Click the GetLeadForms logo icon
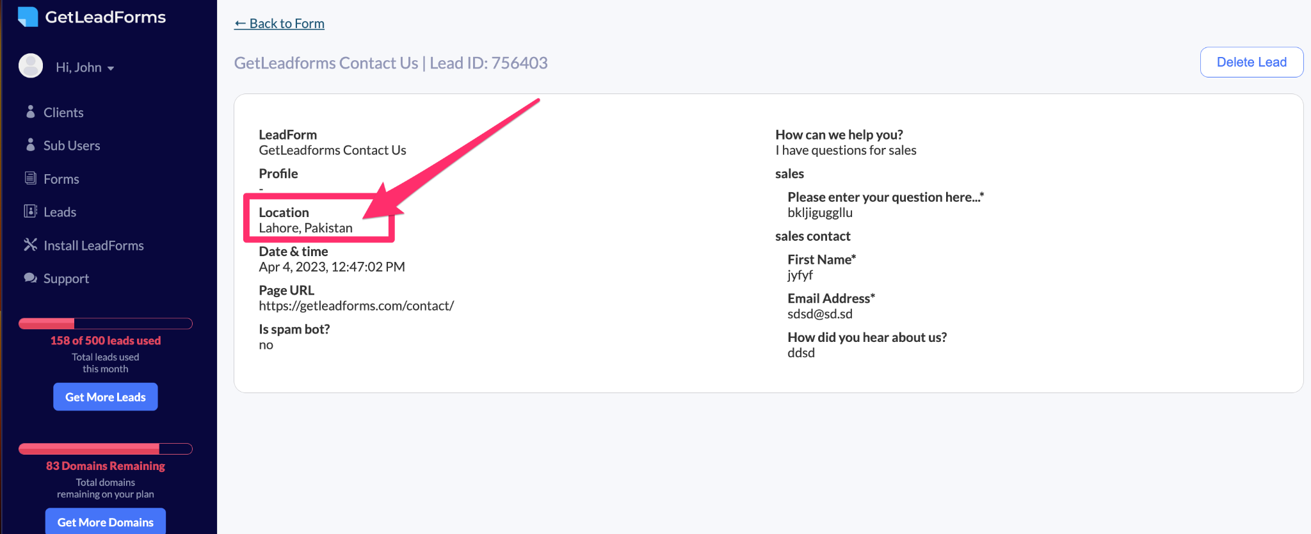 click(28, 17)
